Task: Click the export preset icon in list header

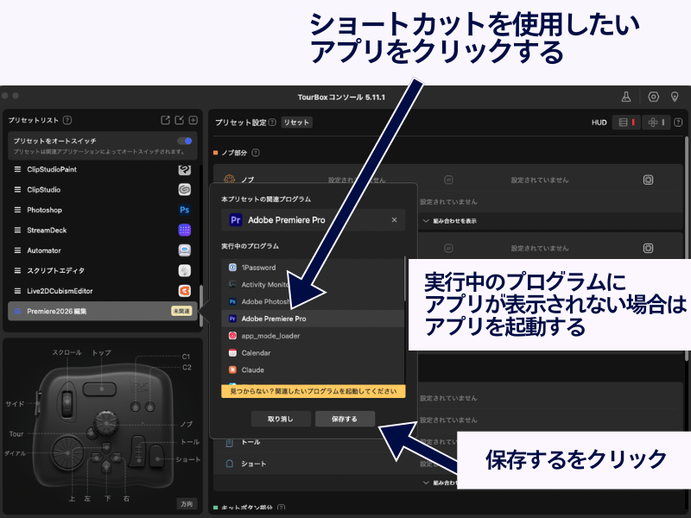Action: pos(166,121)
